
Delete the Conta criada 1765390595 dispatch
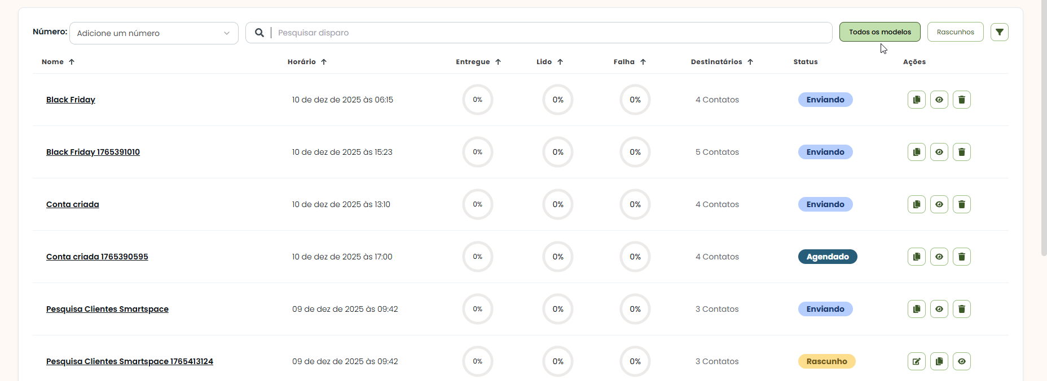[961, 257]
